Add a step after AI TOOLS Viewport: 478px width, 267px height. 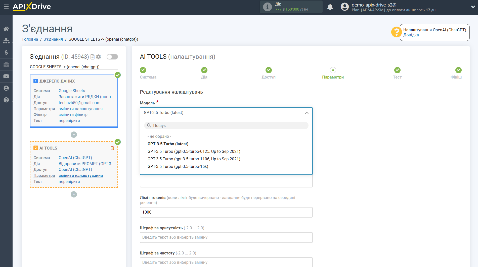tap(74, 194)
